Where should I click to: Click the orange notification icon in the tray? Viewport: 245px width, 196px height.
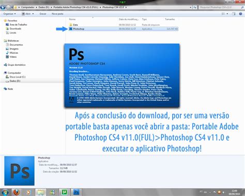[219, 192]
